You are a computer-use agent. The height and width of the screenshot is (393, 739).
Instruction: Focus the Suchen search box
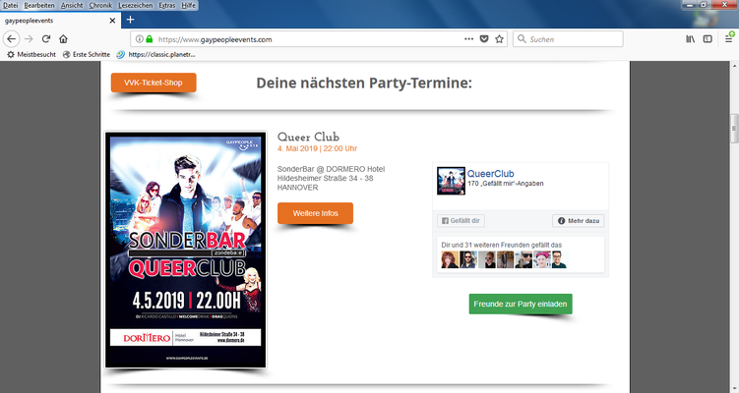click(568, 39)
